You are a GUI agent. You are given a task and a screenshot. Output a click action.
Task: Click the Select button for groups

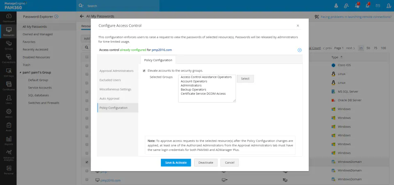click(x=245, y=79)
